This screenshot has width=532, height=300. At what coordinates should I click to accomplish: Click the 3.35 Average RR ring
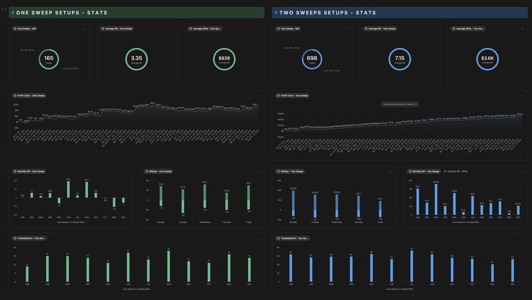click(x=137, y=59)
